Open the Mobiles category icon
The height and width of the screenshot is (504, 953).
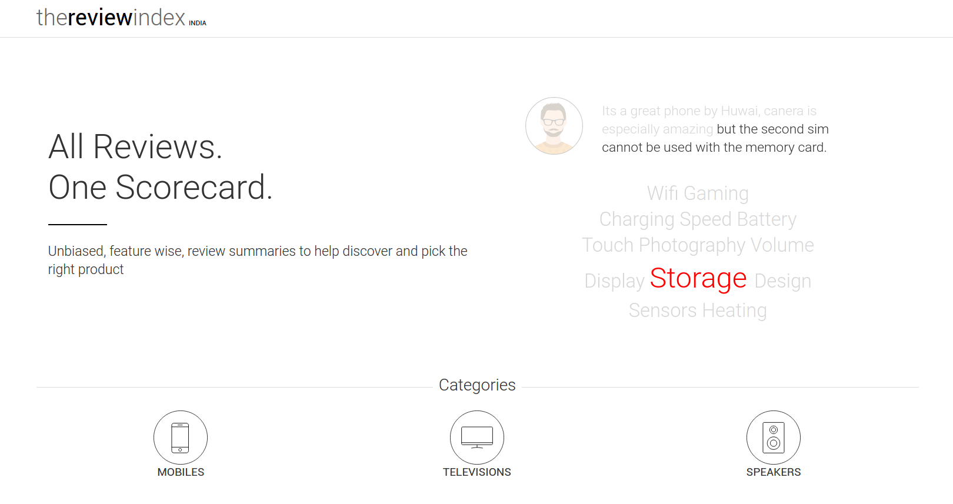point(181,438)
